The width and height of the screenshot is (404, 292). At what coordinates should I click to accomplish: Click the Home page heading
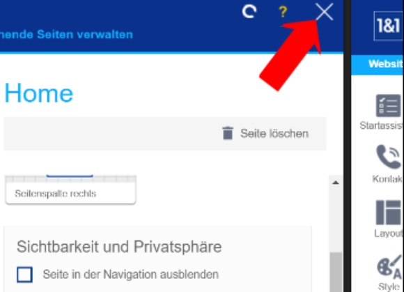[39, 93]
